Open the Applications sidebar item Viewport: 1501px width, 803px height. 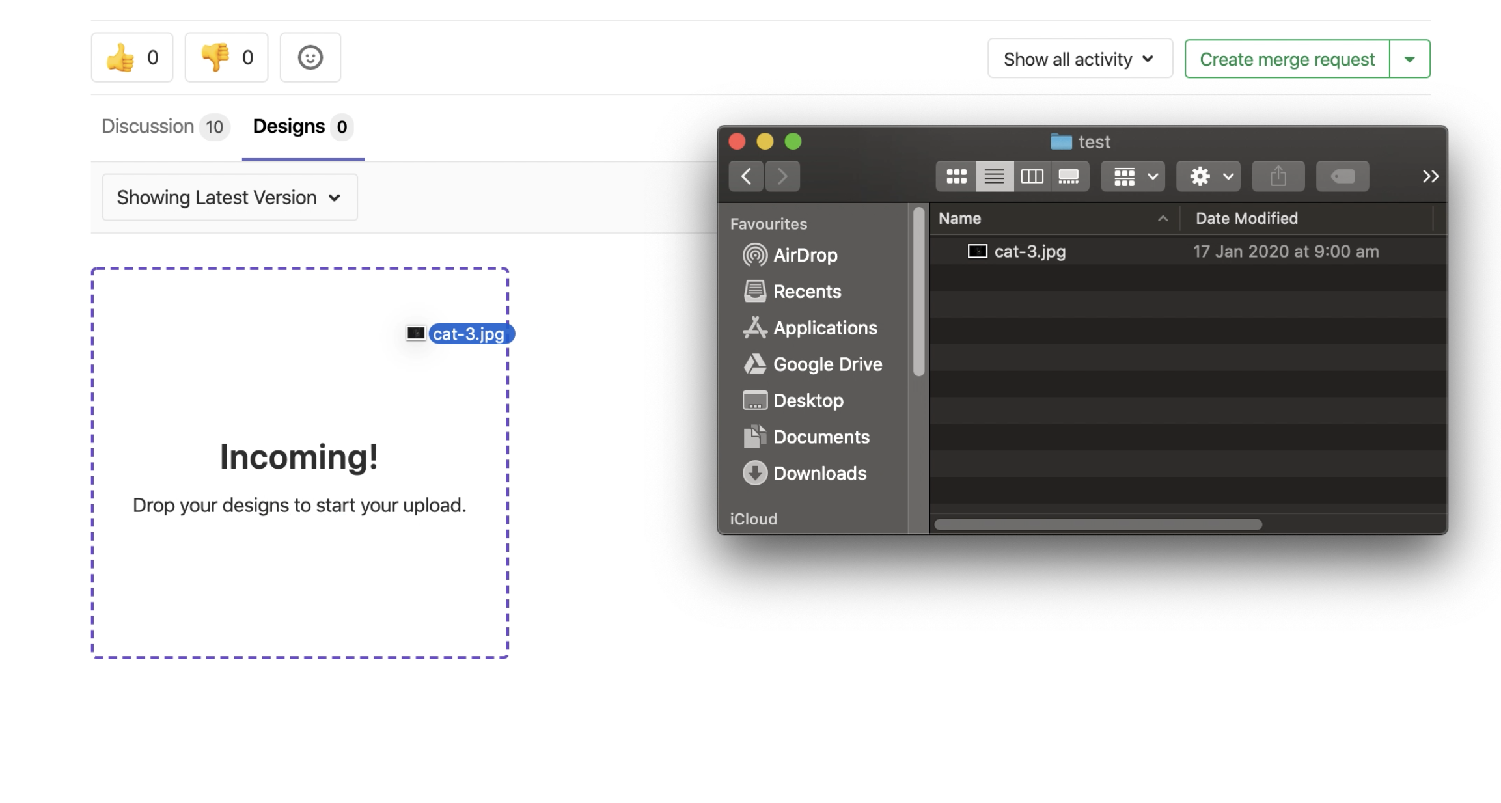pos(824,327)
